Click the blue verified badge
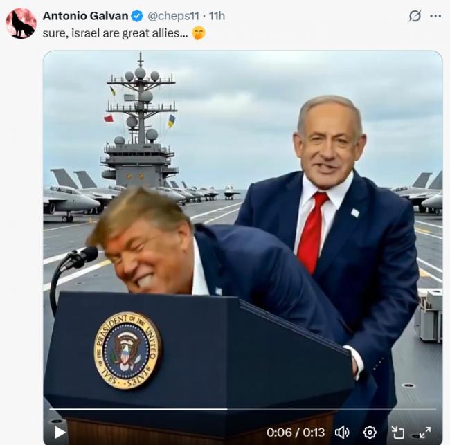The width and height of the screenshot is (450, 445). coord(137,16)
